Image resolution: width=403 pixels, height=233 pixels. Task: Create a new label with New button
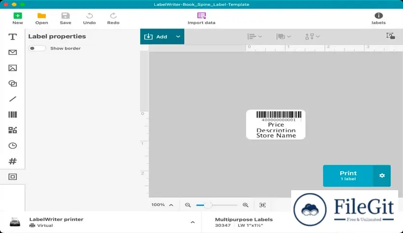click(17, 18)
